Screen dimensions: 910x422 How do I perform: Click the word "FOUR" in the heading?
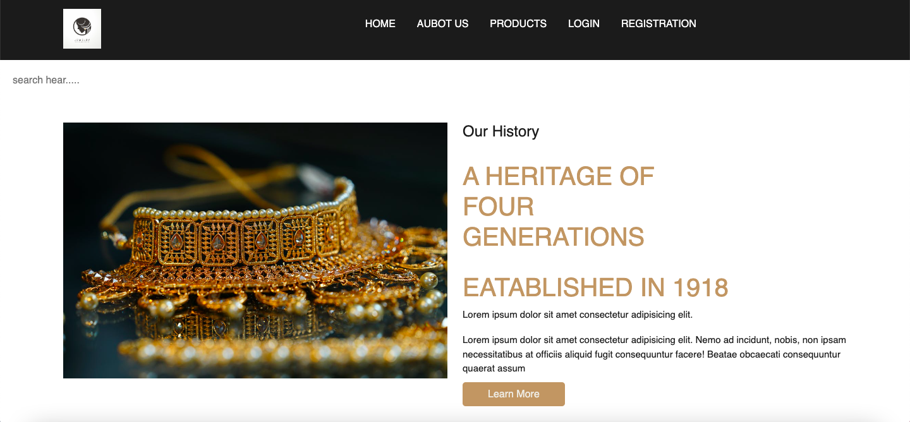pos(499,207)
